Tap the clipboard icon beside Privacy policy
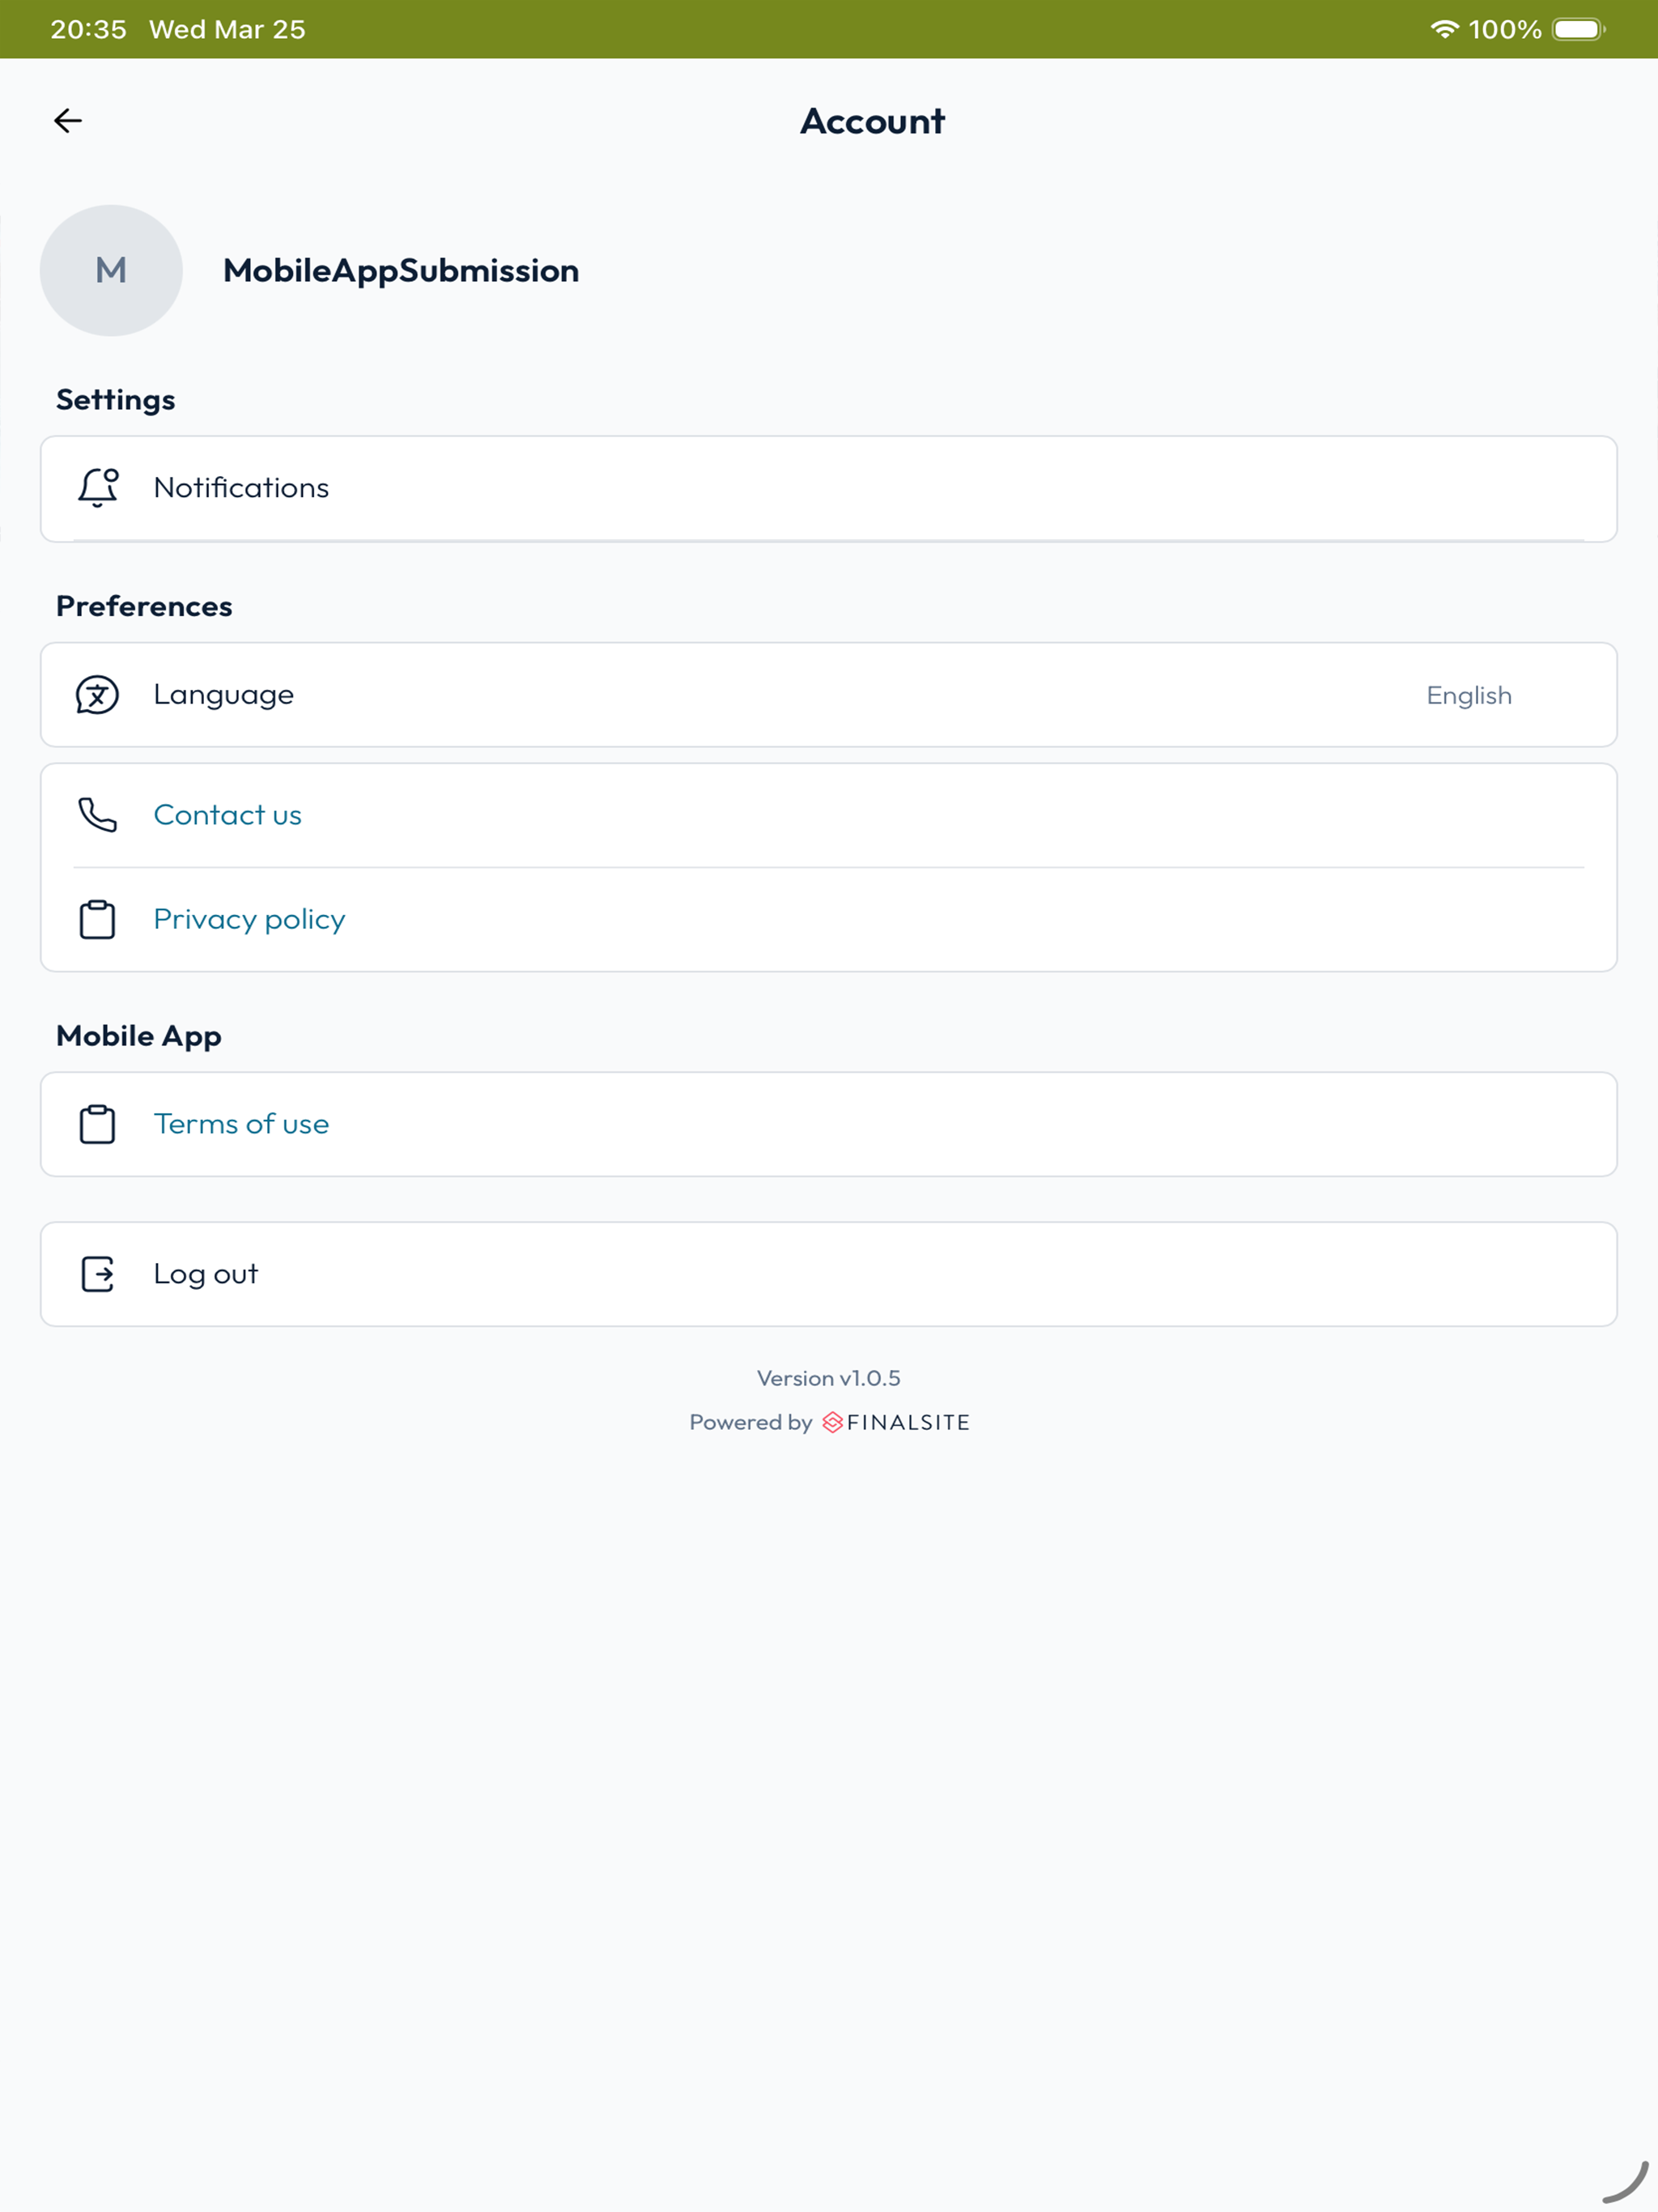1658x2212 pixels. [x=97, y=919]
